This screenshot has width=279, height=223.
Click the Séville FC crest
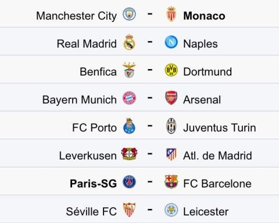129,210
